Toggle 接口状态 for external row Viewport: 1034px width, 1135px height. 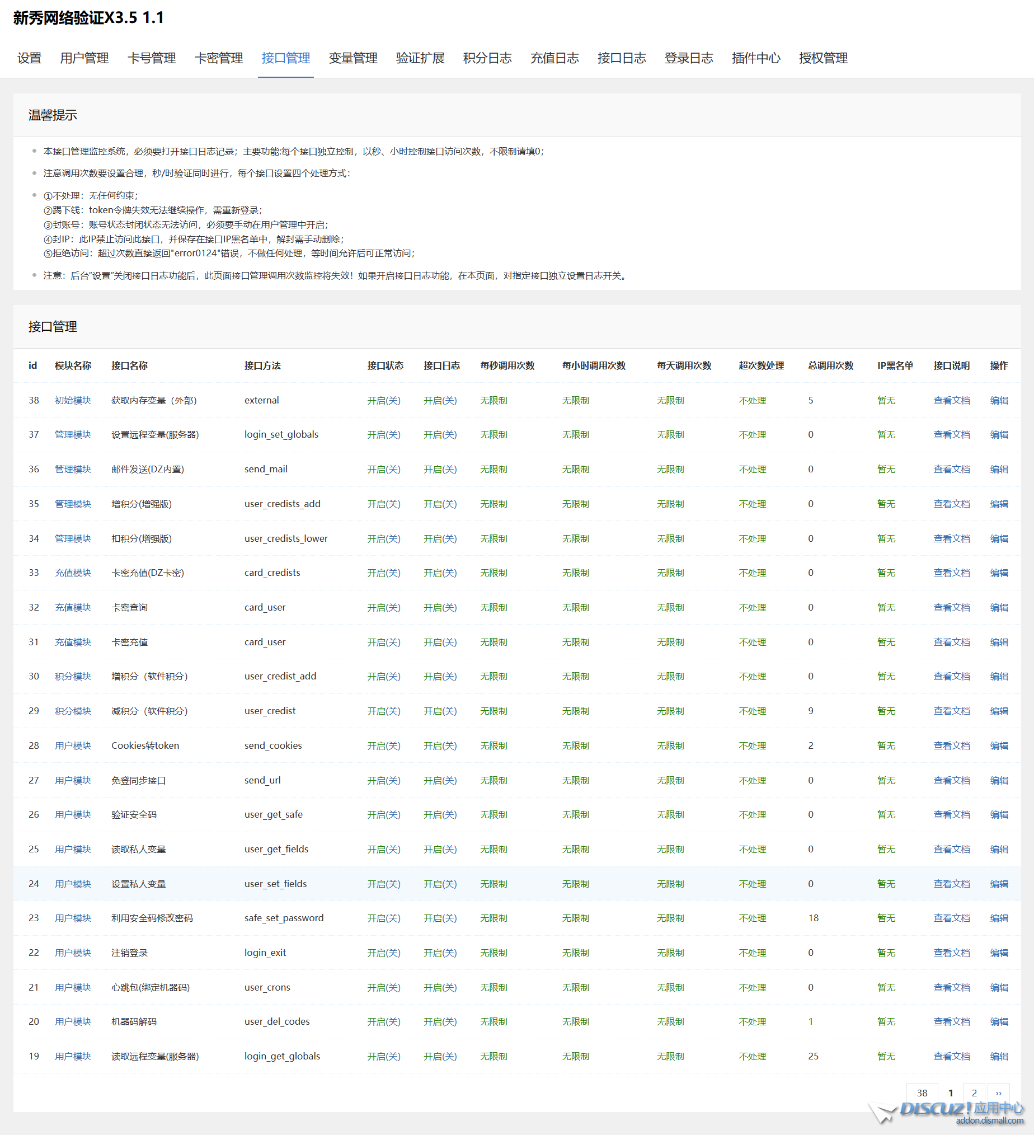pyautogui.click(x=383, y=400)
